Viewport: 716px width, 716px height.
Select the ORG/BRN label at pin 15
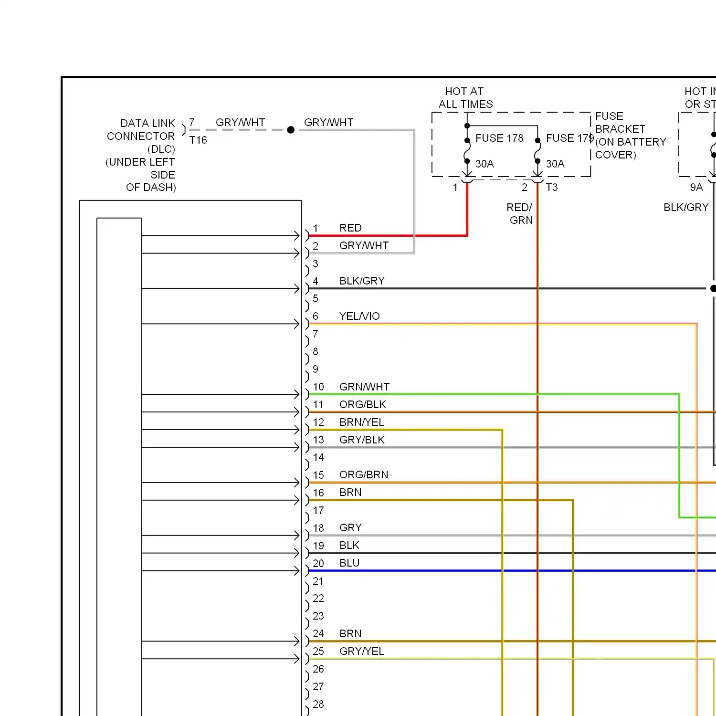[x=364, y=474]
